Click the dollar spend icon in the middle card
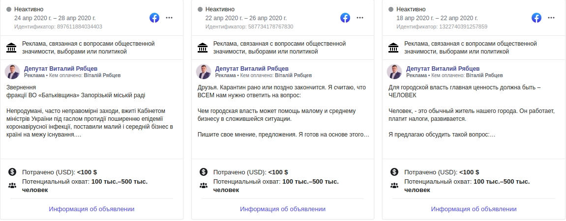The image size is (566, 221). click(x=204, y=172)
